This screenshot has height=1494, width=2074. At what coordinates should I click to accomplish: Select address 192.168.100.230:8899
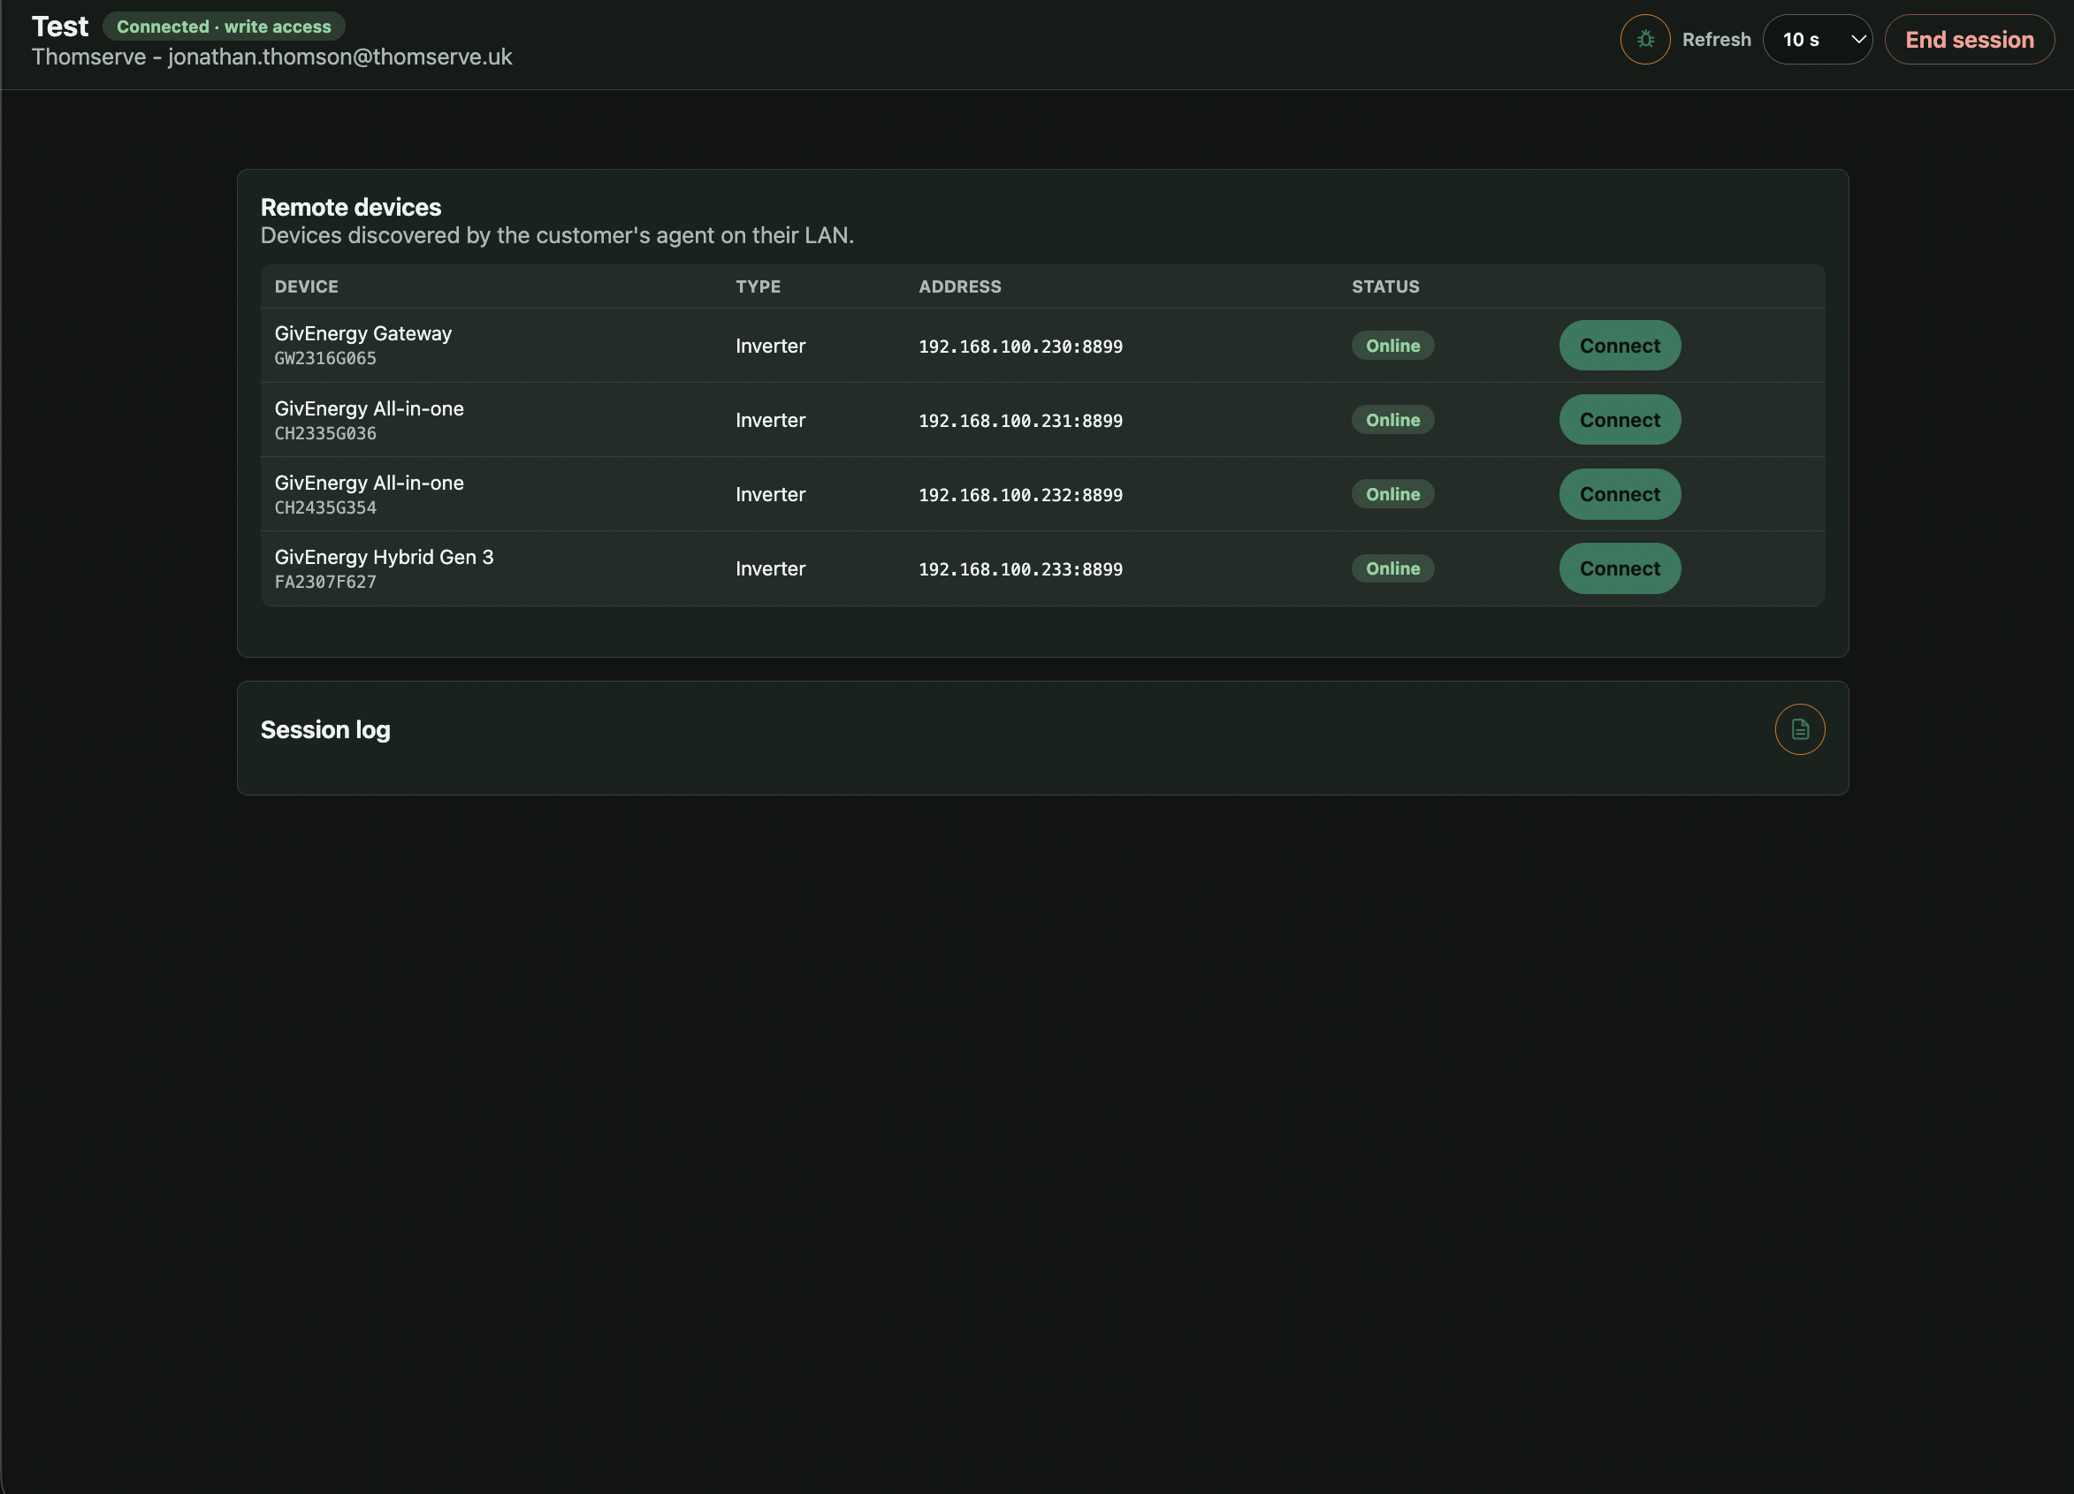[x=1020, y=347]
